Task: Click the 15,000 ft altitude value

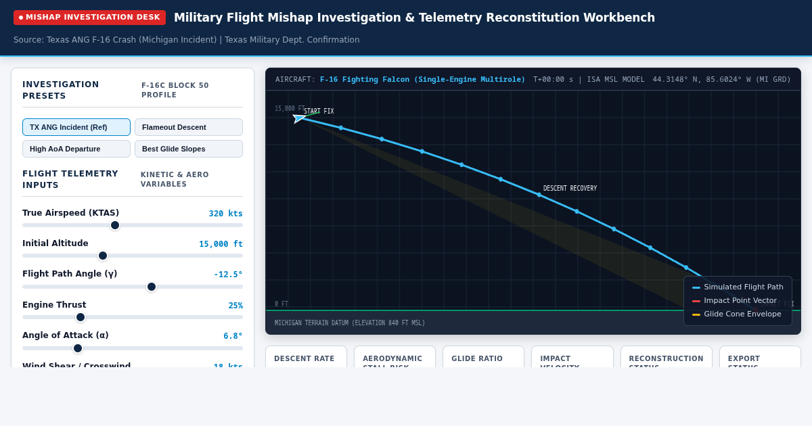Action: (x=221, y=244)
